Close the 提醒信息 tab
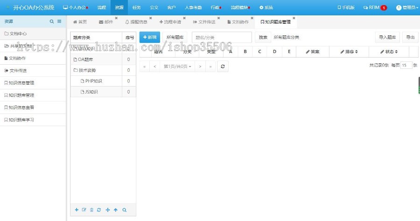Image resolution: width=420 pixels, height=221 pixels. click(x=151, y=18)
